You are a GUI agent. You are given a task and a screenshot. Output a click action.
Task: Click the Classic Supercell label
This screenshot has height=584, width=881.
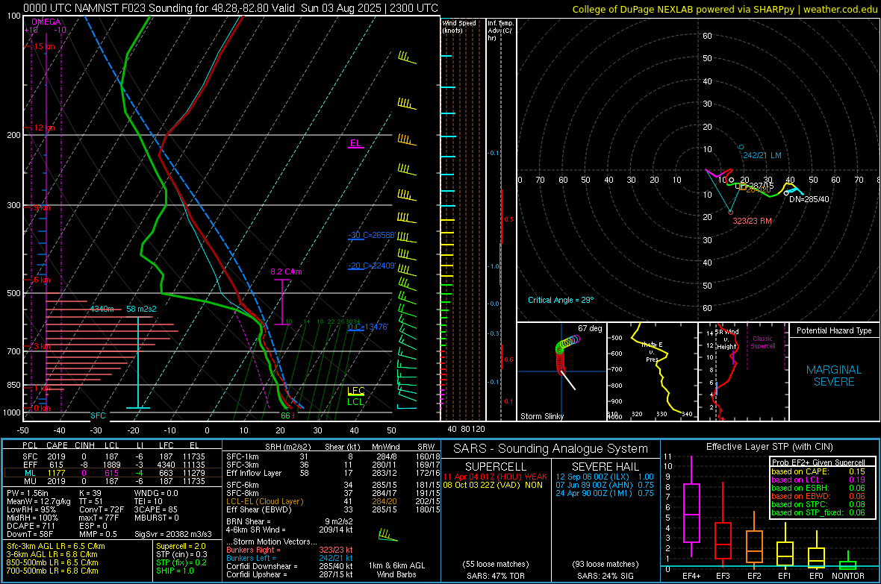pos(762,342)
